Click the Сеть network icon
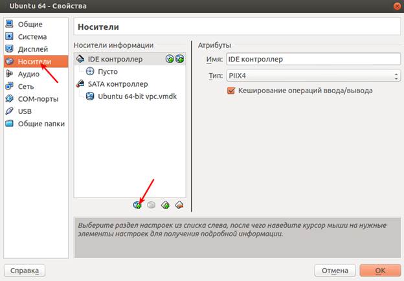 (9, 86)
